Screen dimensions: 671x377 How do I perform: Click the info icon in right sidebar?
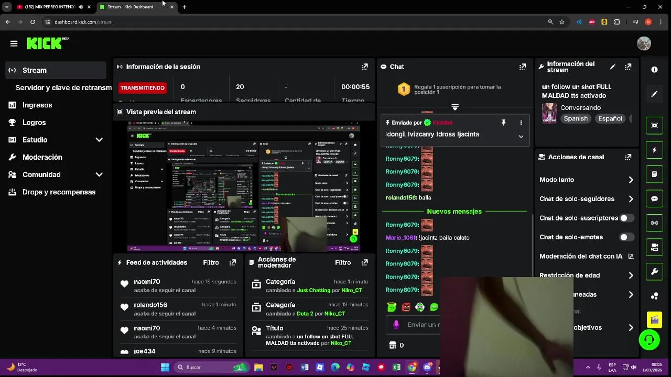click(x=654, y=69)
